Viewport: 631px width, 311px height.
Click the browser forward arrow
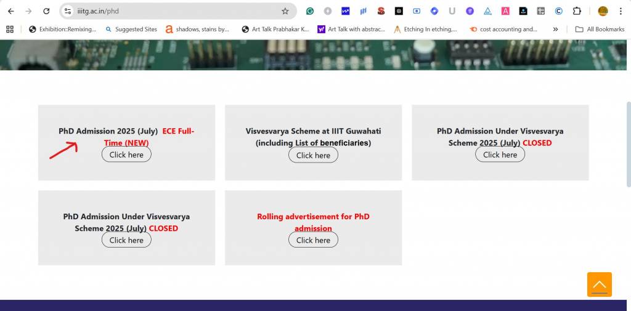(x=28, y=11)
